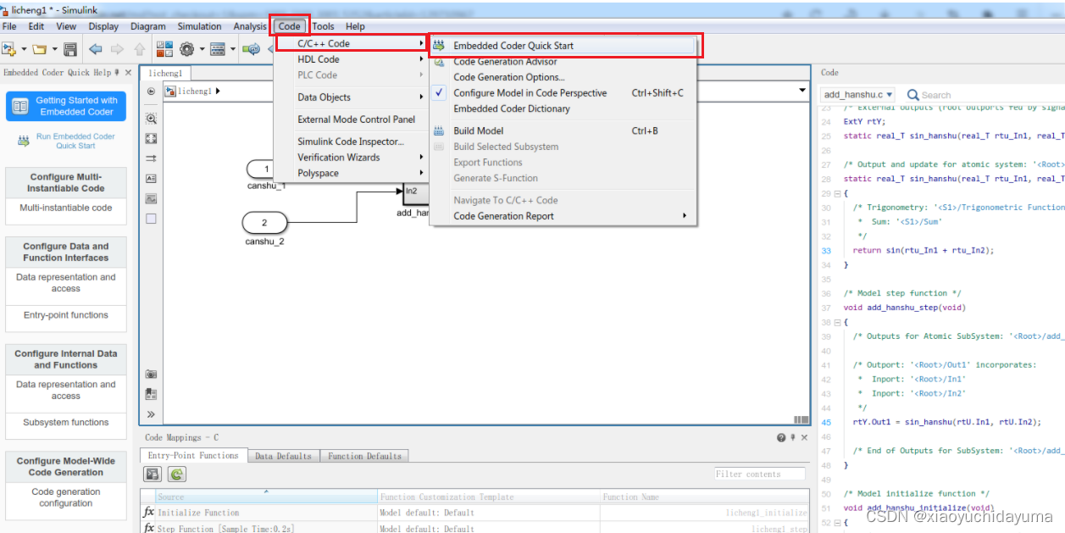Switch to the Function Defaults tab
The height and width of the screenshot is (533, 1065).
tap(365, 456)
